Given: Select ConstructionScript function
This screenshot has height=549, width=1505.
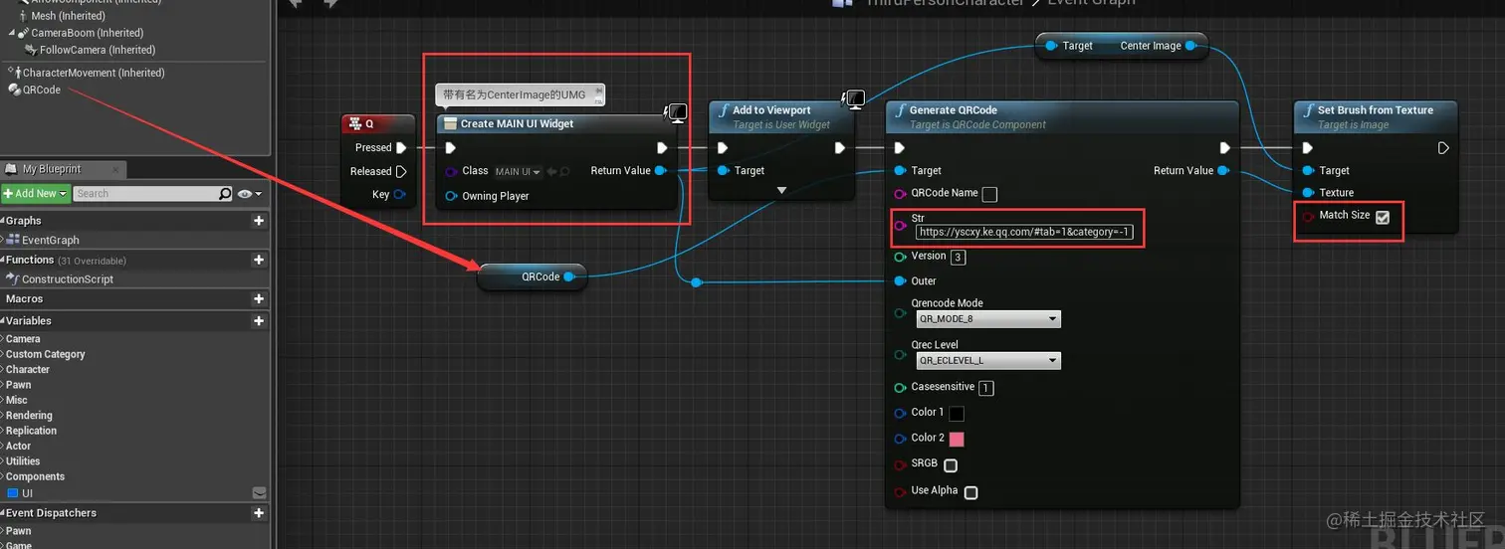Looking at the screenshot, I should coord(67,279).
